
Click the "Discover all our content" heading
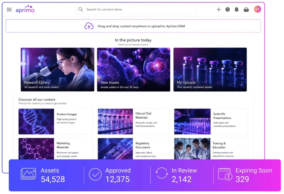click(37, 99)
